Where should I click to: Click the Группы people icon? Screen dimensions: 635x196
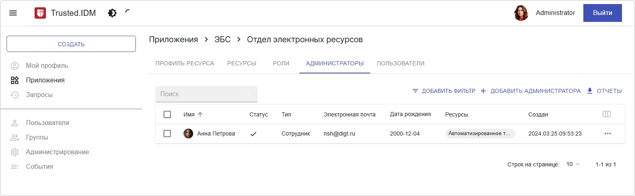point(15,138)
